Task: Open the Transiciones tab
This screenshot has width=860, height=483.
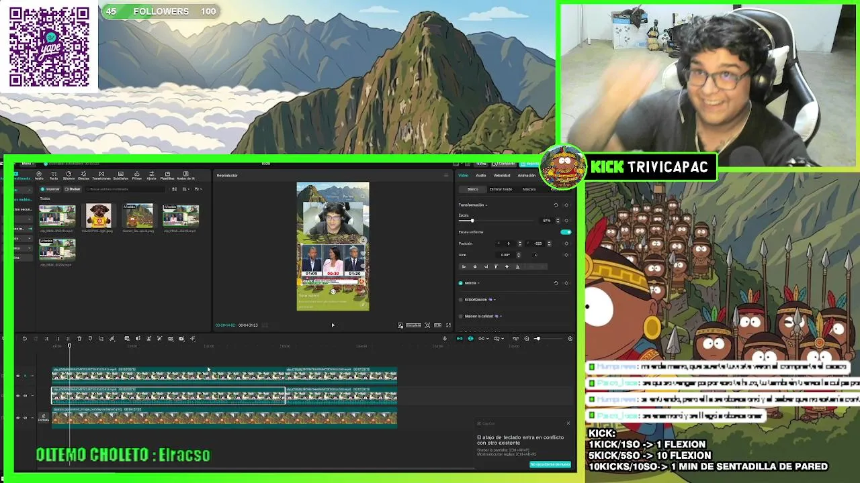Action: tap(101, 176)
